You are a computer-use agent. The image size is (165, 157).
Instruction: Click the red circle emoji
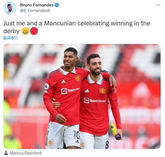[x=34, y=31]
